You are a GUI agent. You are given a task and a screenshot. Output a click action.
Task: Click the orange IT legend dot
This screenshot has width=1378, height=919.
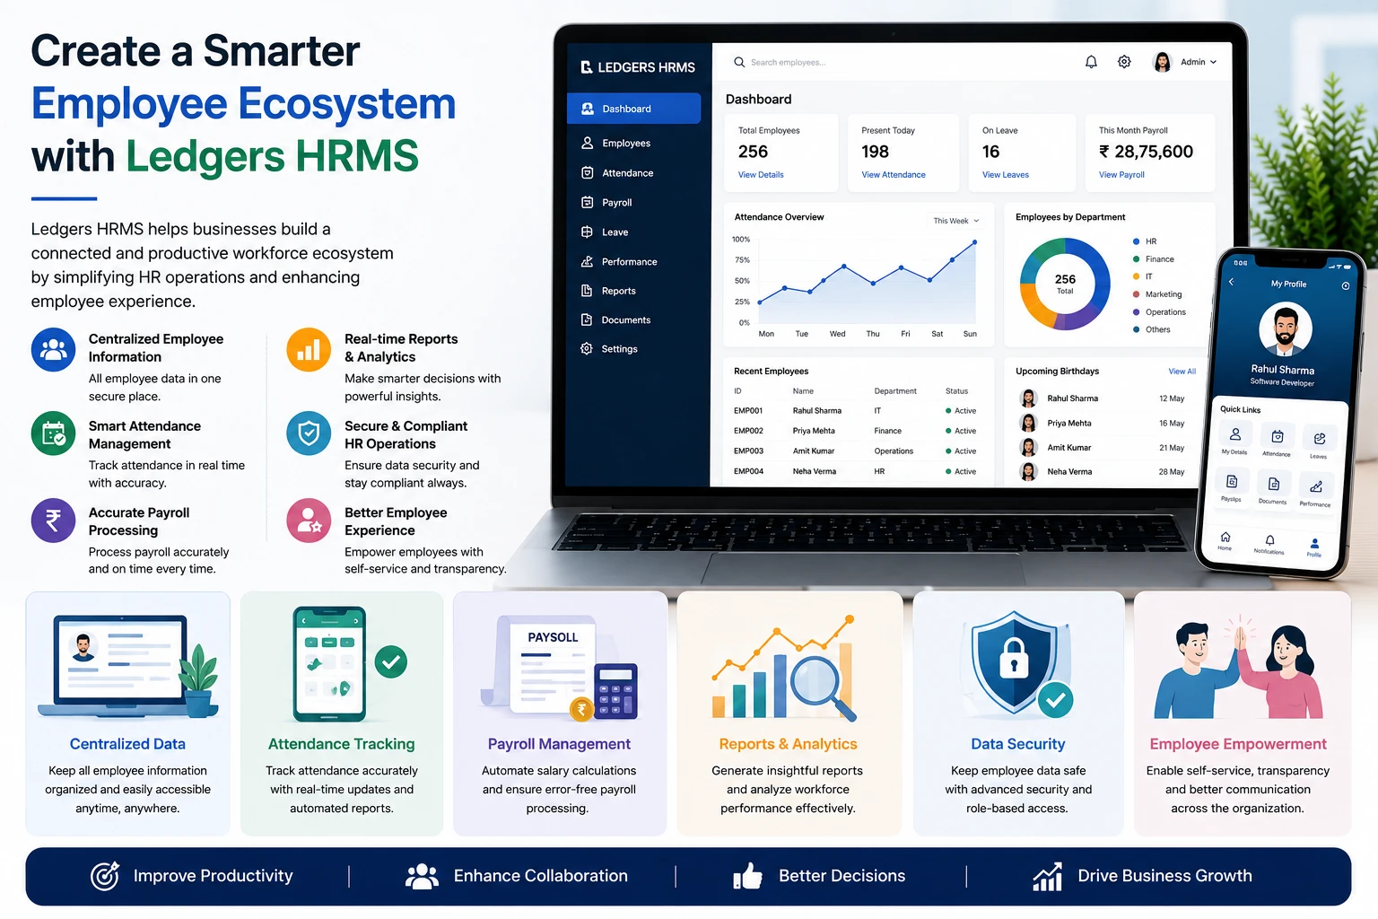[1136, 276]
